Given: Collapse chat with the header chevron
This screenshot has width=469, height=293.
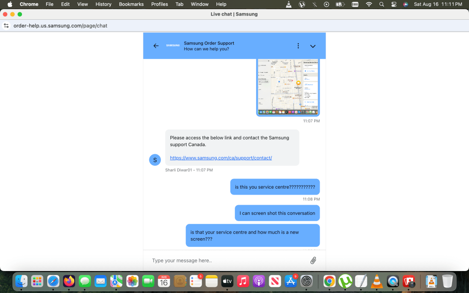Looking at the screenshot, I should coord(313,46).
